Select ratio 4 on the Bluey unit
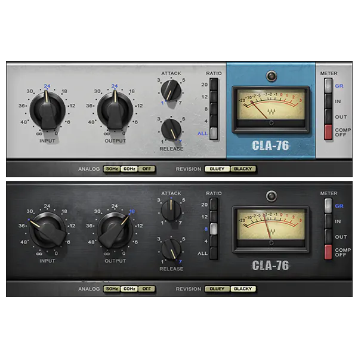The image size is (358, 358). pos(214,121)
